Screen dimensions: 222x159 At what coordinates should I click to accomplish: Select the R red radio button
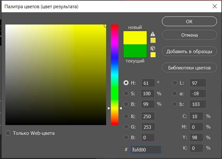(x=126, y=117)
